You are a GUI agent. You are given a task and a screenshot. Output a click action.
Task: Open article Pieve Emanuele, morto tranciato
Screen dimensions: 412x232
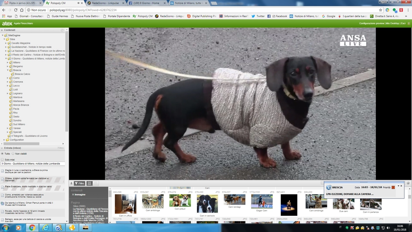28,187
